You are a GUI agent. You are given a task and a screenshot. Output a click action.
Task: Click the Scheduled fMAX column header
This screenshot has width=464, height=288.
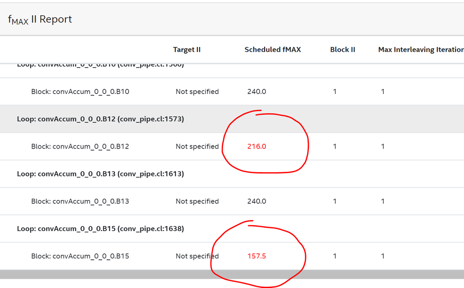pyautogui.click(x=273, y=50)
